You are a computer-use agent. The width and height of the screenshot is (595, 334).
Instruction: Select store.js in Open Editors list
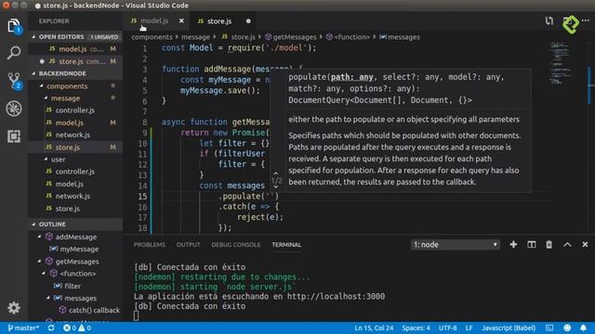(x=75, y=61)
